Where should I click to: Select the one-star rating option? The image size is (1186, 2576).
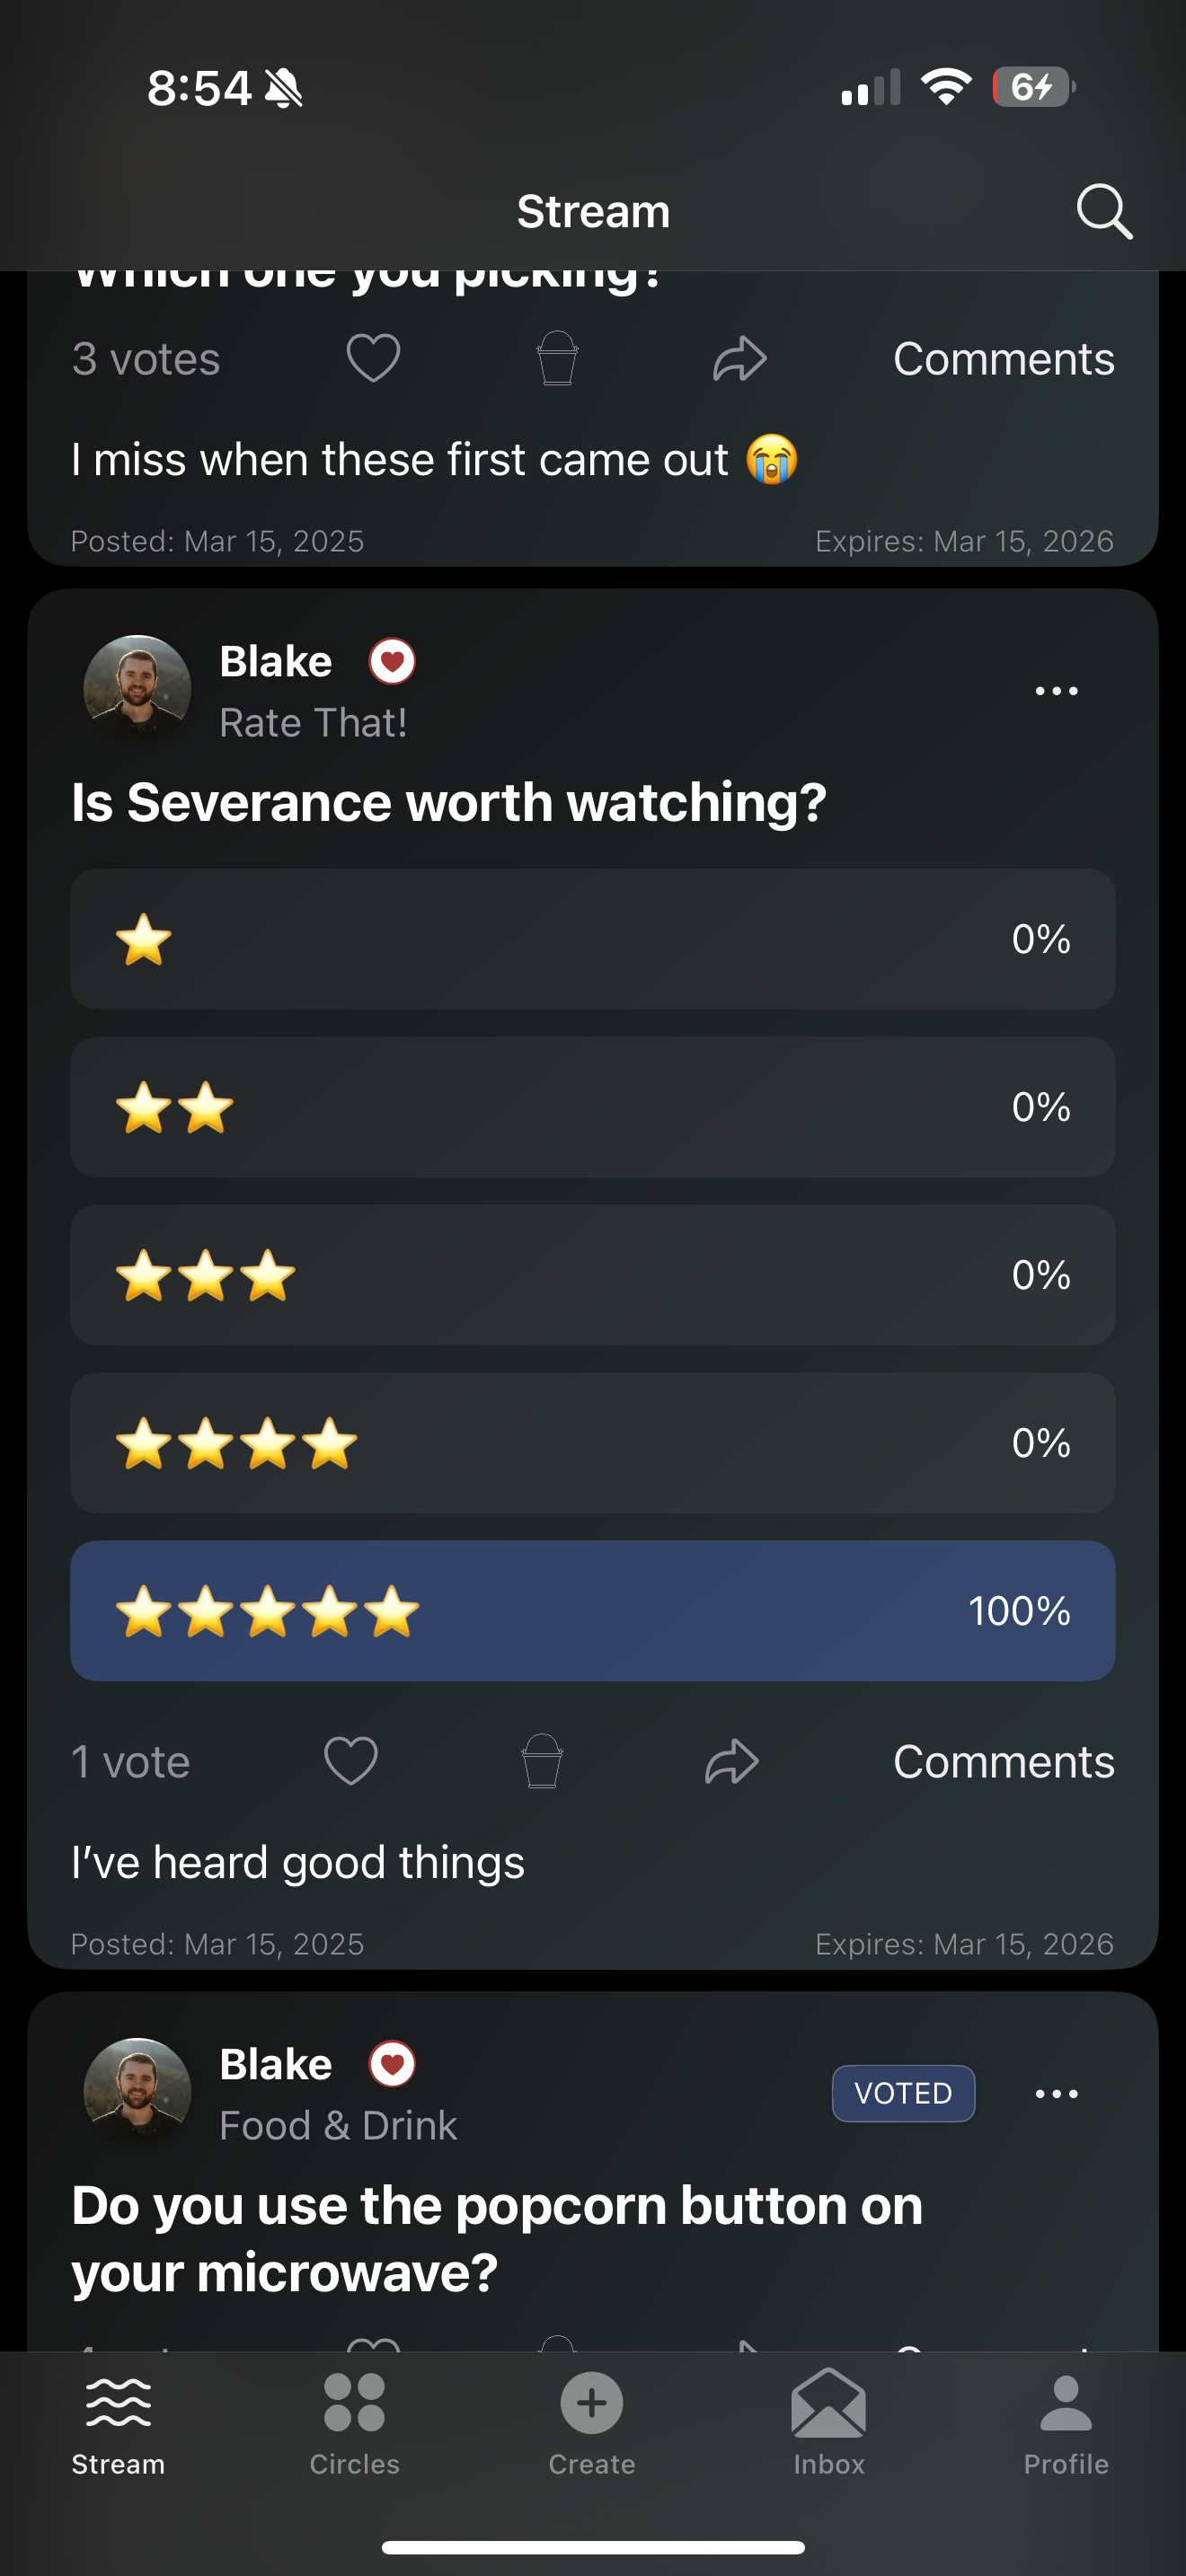[592, 939]
